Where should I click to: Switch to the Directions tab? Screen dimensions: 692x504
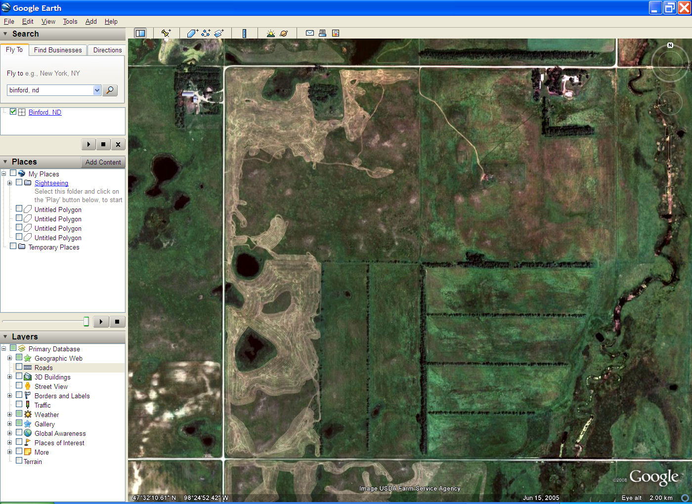pos(107,50)
